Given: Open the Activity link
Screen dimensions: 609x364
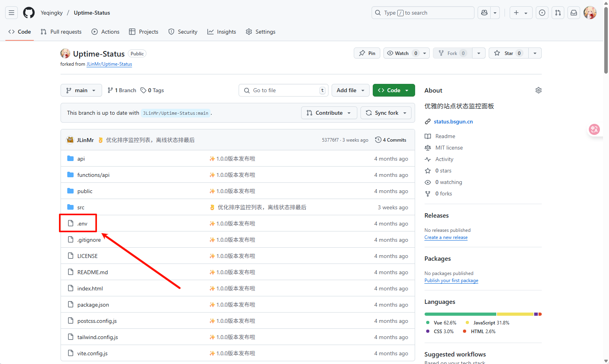Looking at the screenshot, I should coord(444,159).
